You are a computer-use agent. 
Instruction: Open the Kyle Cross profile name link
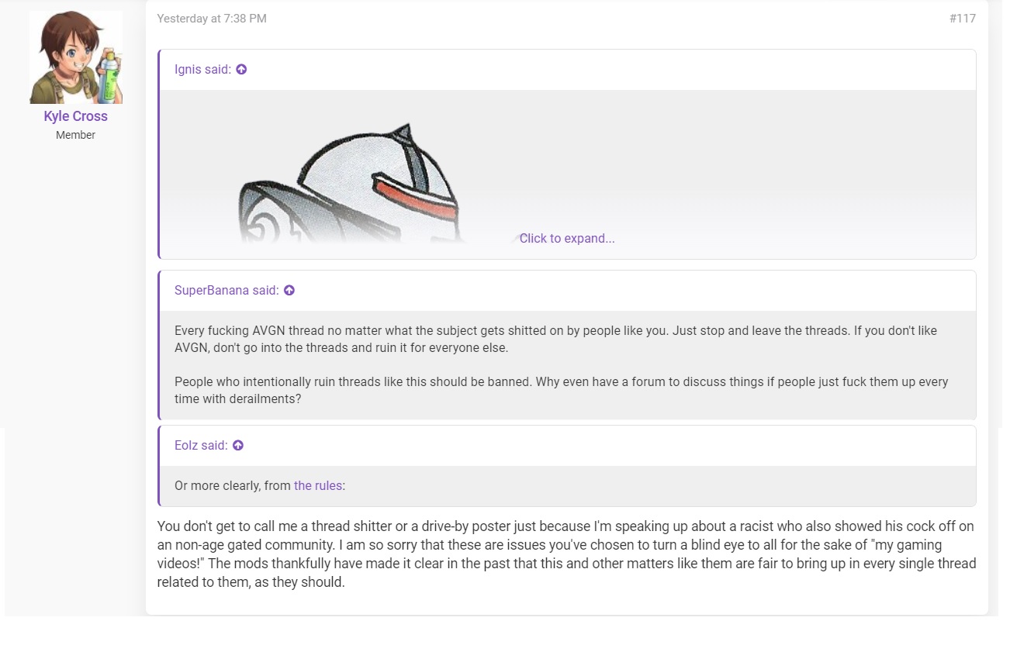pyautogui.click(x=76, y=116)
